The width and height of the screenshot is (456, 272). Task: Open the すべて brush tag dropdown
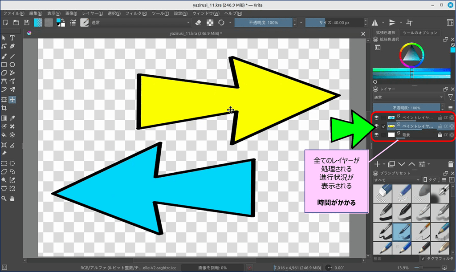coord(396,180)
